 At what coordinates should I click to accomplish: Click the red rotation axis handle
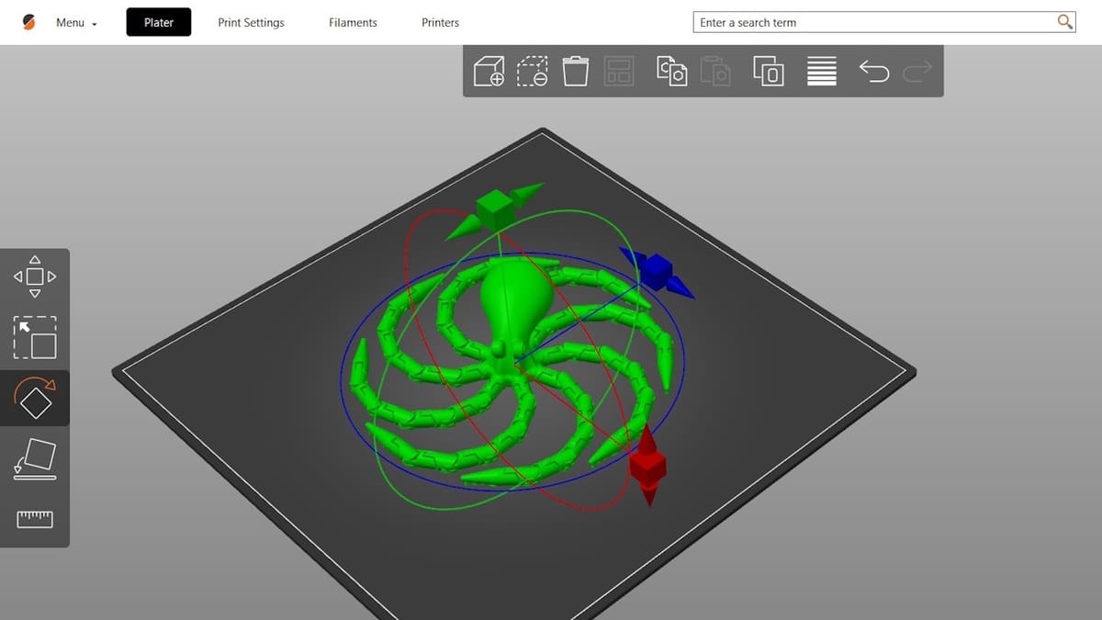648,466
